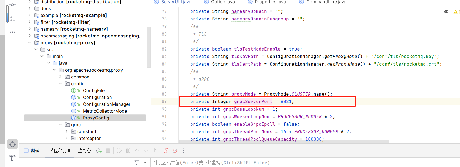The image size is (460, 167).
Task: Collapse the src folder
Action: (x=36, y=49)
